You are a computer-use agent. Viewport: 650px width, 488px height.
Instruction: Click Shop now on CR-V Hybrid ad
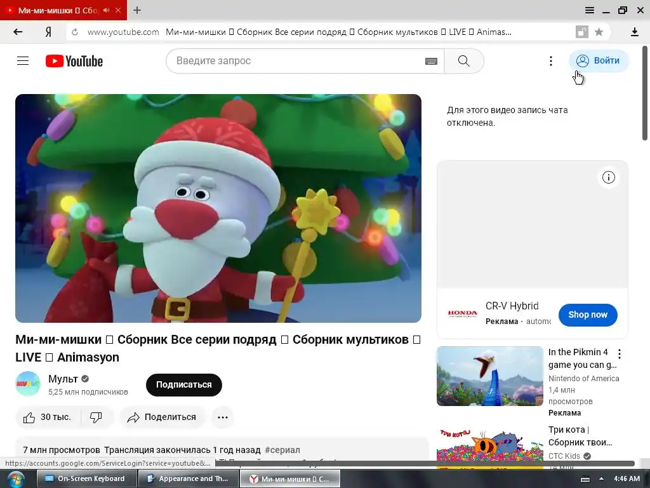pos(588,315)
